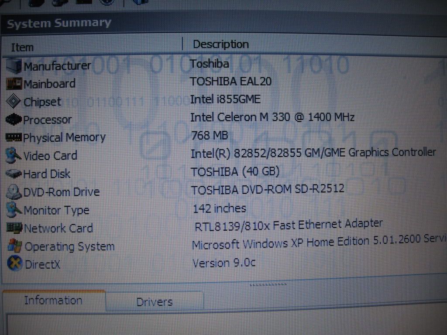Image resolution: width=447 pixels, height=335 pixels.
Task: Select the RTL8139/810x Fast Ethernet Adapter entry
Action: tap(288, 225)
